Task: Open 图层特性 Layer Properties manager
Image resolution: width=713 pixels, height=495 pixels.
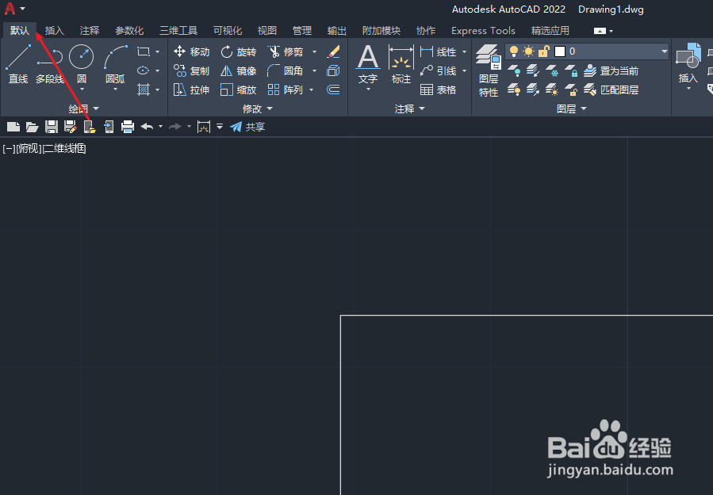Action: click(x=489, y=70)
